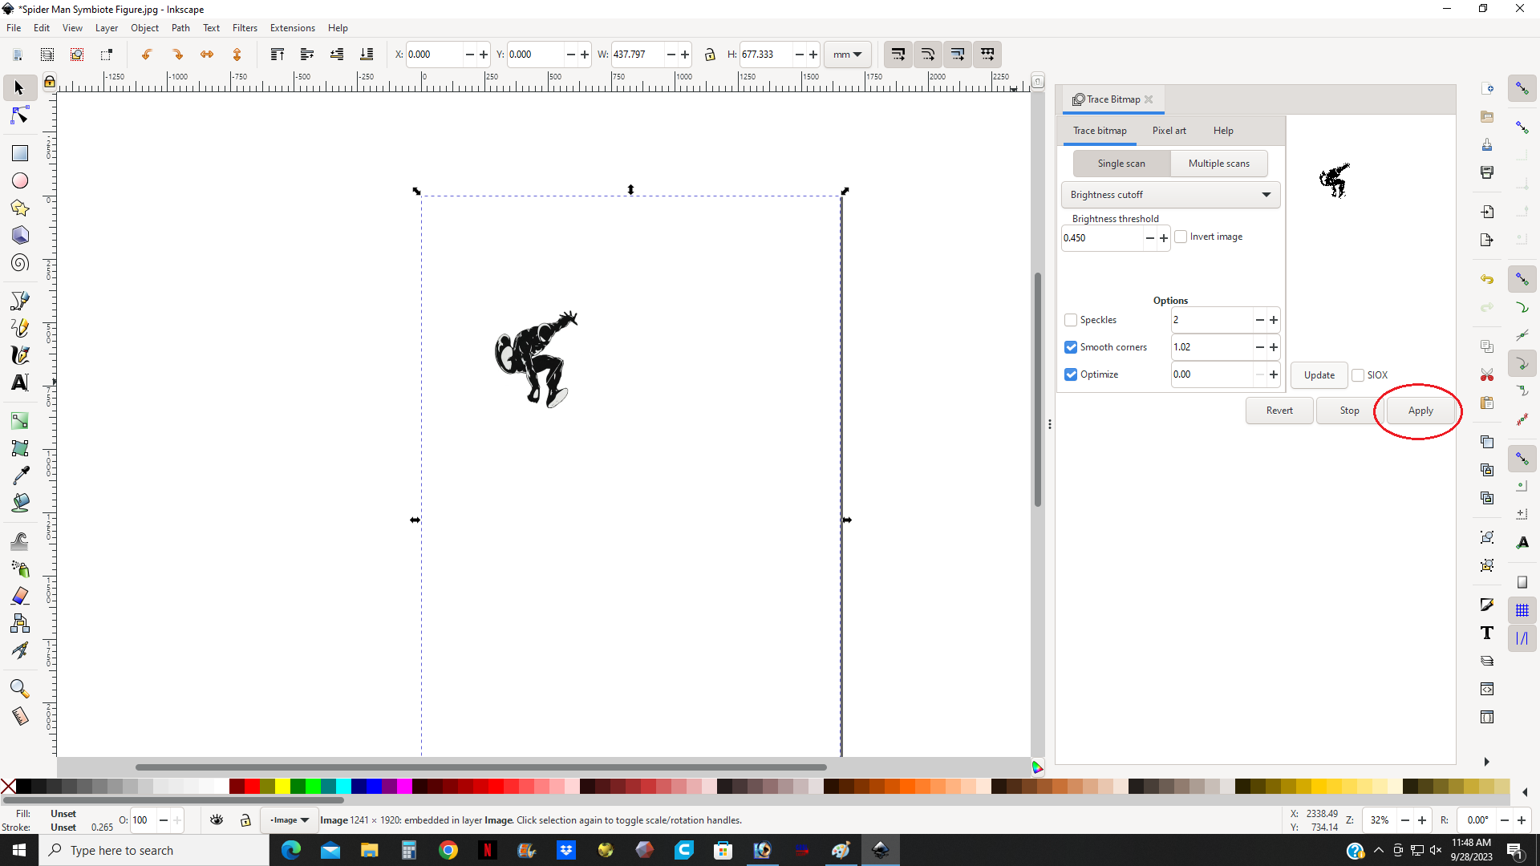Image resolution: width=1540 pixels, height=866 pixels.
Task: Switch to the Pixel art tab
Action: (x=1169, y=131)
